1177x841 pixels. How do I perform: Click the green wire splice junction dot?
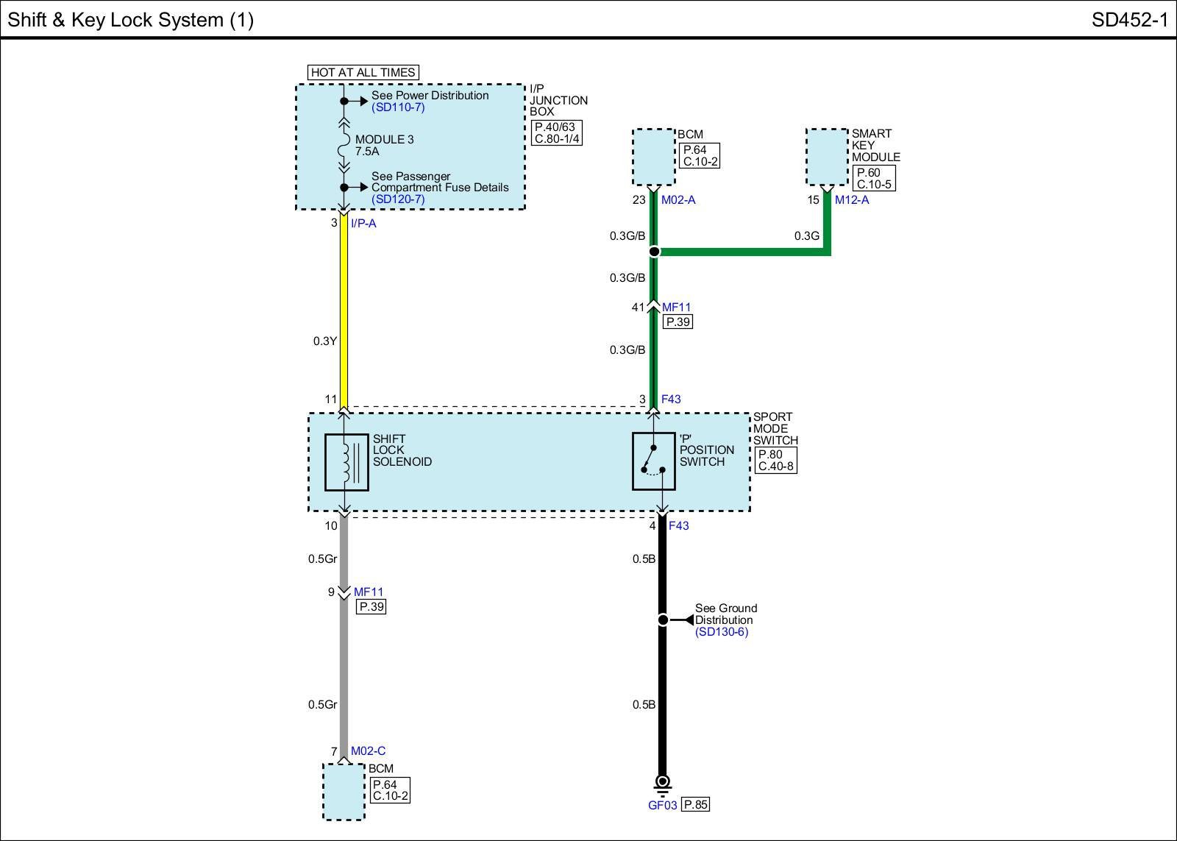click(x=654, y=252)
